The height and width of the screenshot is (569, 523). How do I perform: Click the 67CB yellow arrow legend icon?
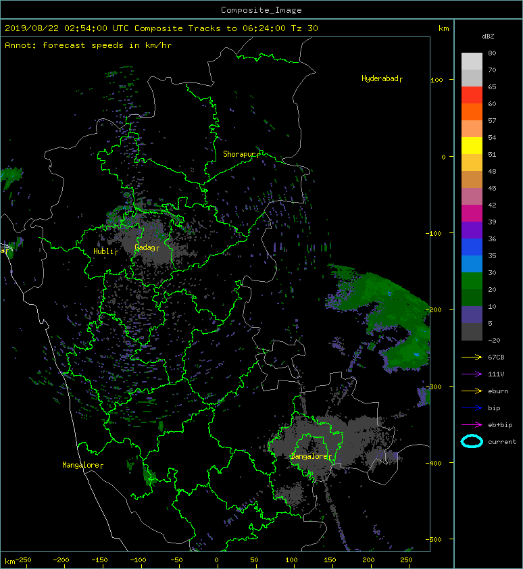pyautogui.click(x=472, y=357)
